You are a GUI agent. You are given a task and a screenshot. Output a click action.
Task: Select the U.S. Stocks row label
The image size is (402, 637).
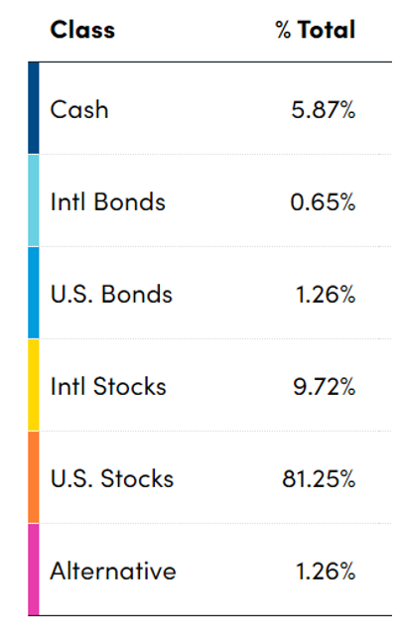coord(112,478)
